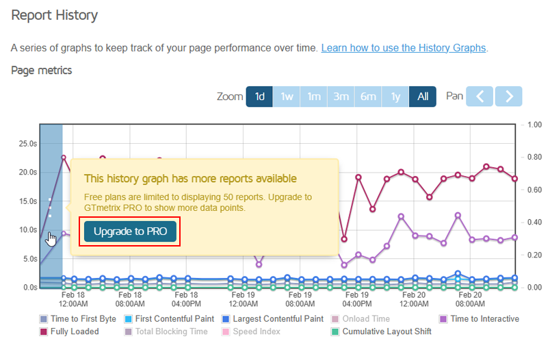Toggle Fully Loaded legend series
Image resolution: width=550 pixels, height=341 pixels.
69,331
